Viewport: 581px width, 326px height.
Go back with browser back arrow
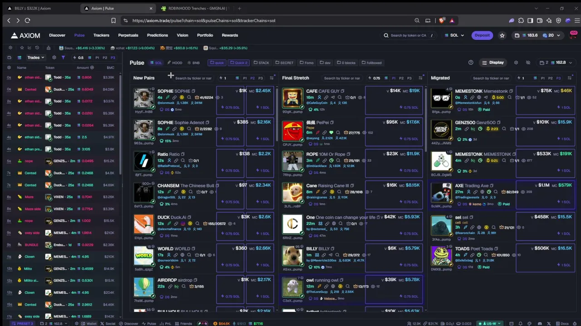(9, 20)
